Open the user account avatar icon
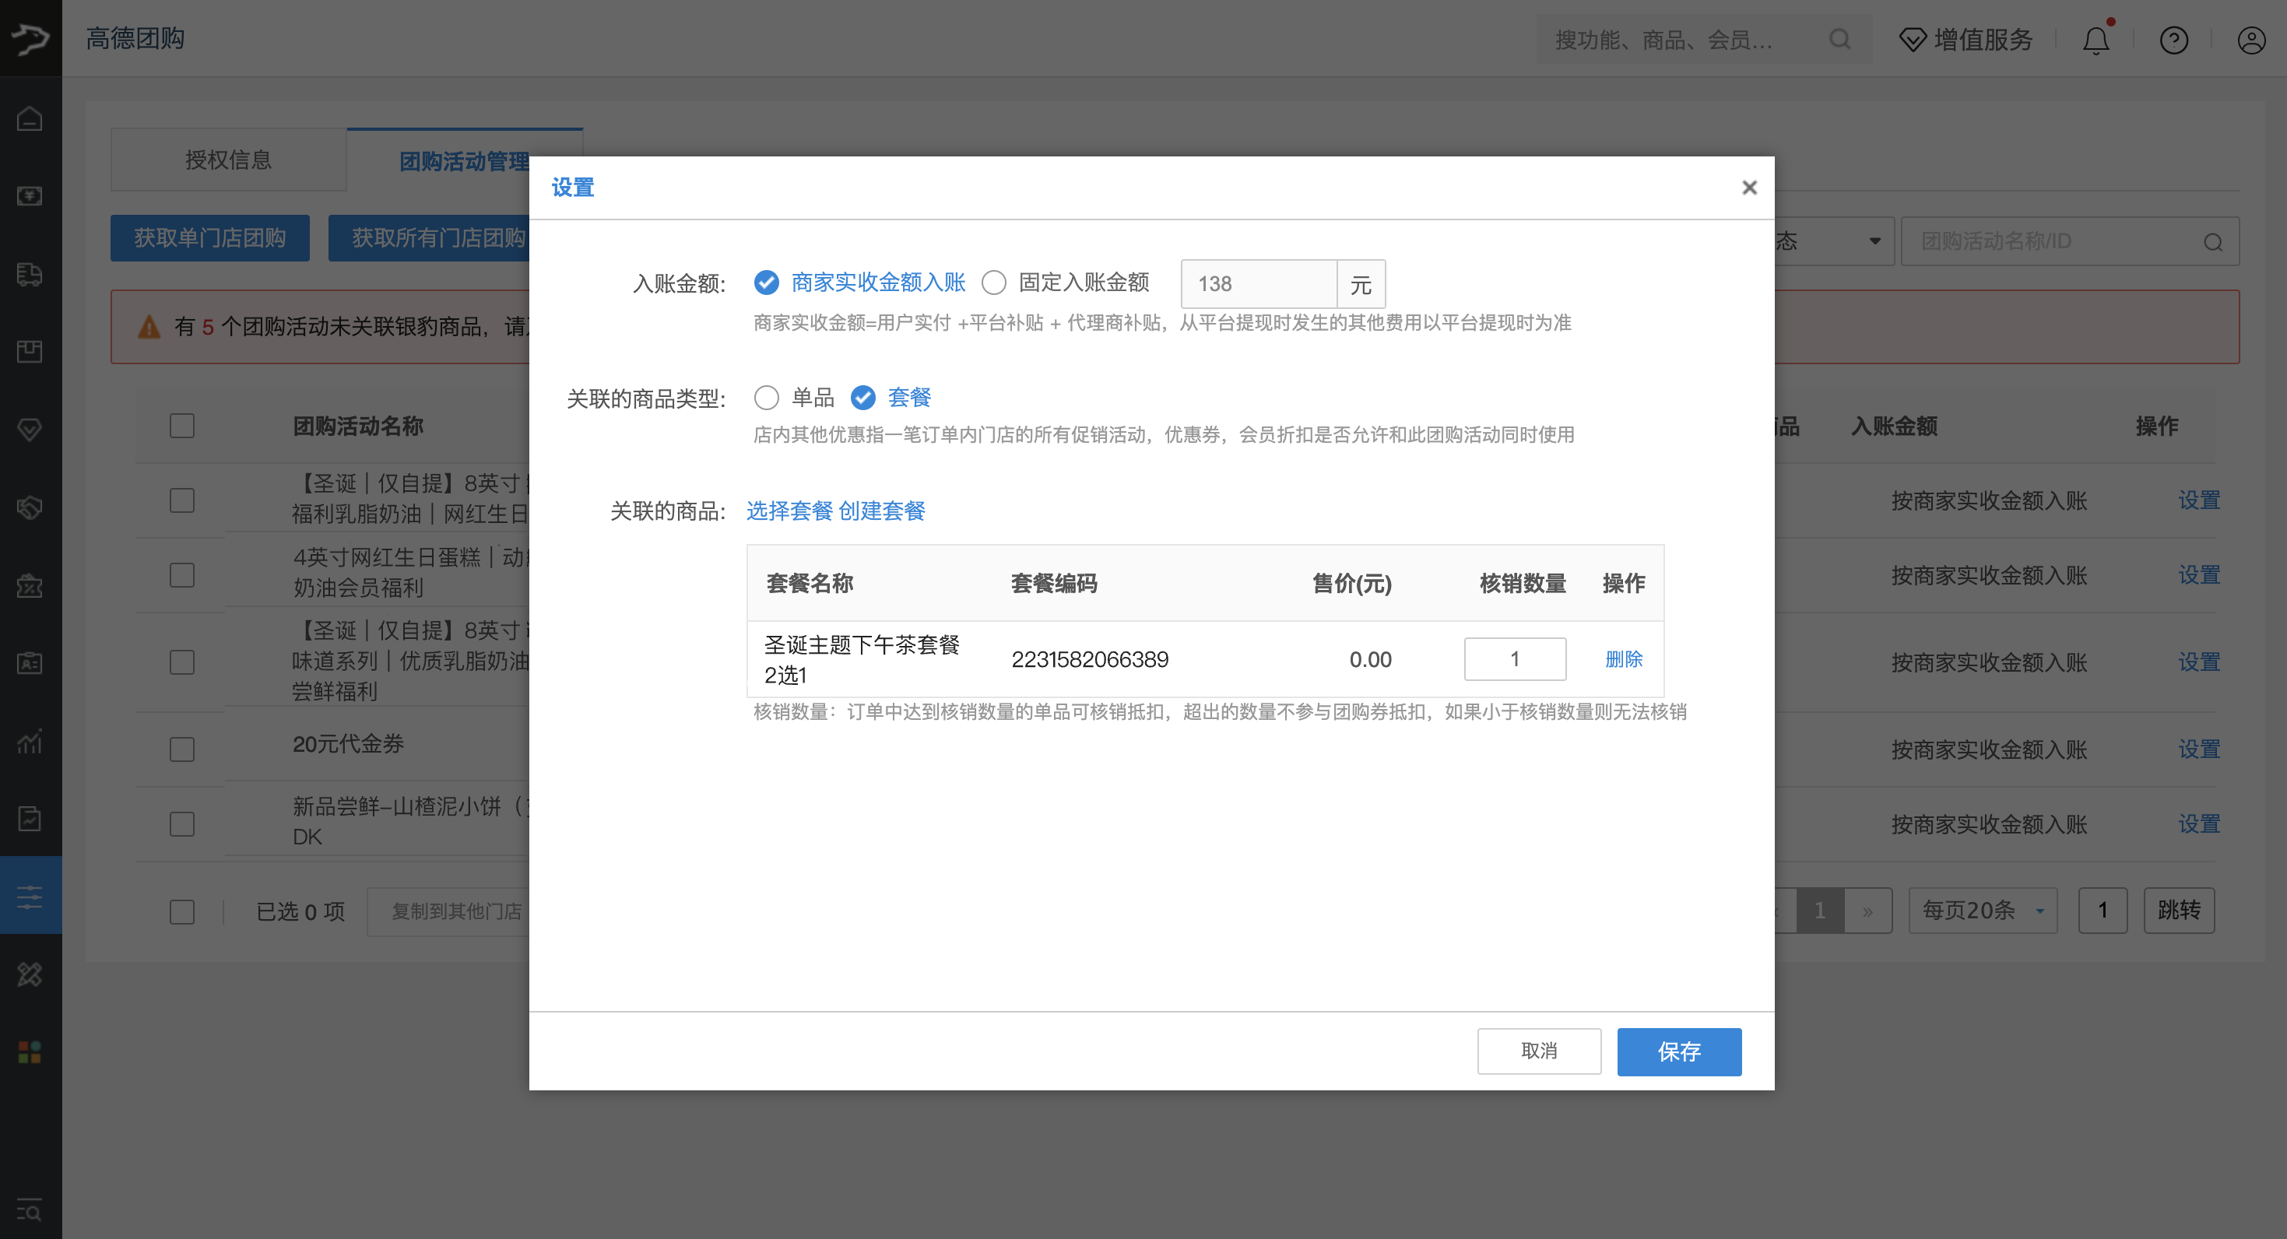2287x1239 pixels. coord(2250,40)
